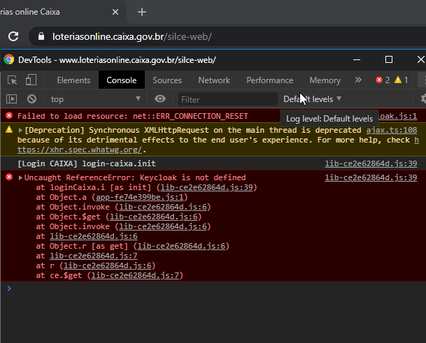Screen dimensions: 426x343
Task: Click the warning triangle beside Deprecation message
Action: click(9, 130)
